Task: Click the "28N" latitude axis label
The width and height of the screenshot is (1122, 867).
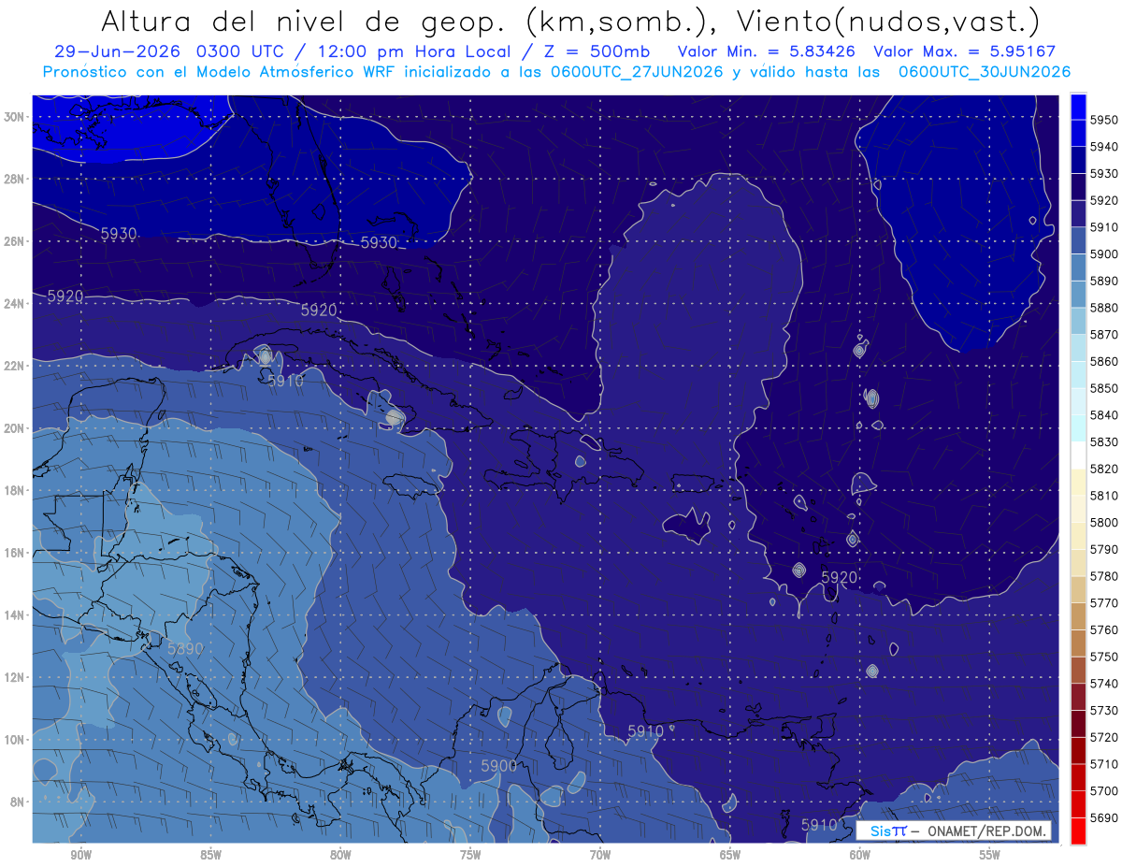Action: click(14, 179)
